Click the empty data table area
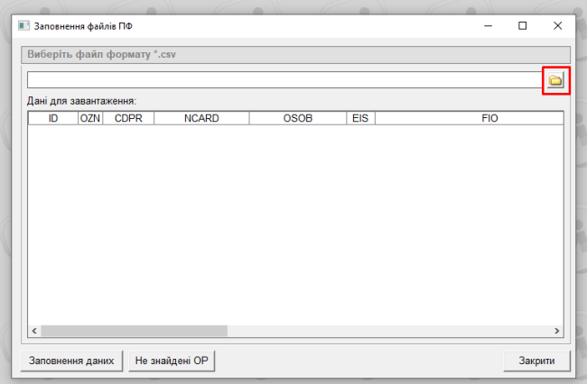The height and width of the screenshot is (384, 587). tap(294, 225)
